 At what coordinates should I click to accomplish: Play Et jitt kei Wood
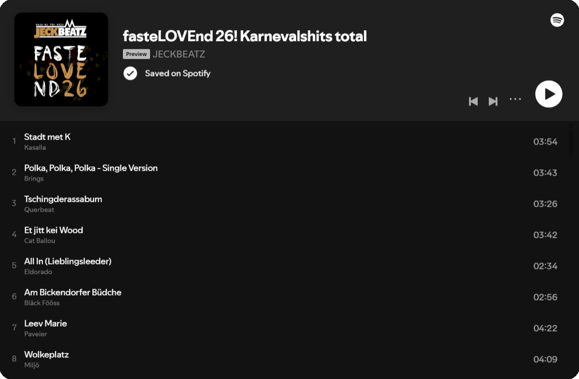tap(53, 230)
